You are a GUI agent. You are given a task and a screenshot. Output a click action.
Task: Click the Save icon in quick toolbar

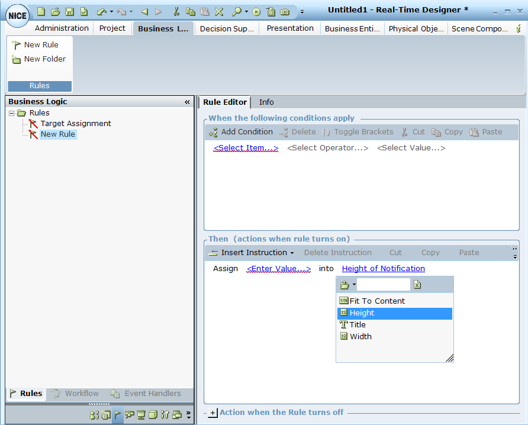pyautogui.click(x=70, y=11)
